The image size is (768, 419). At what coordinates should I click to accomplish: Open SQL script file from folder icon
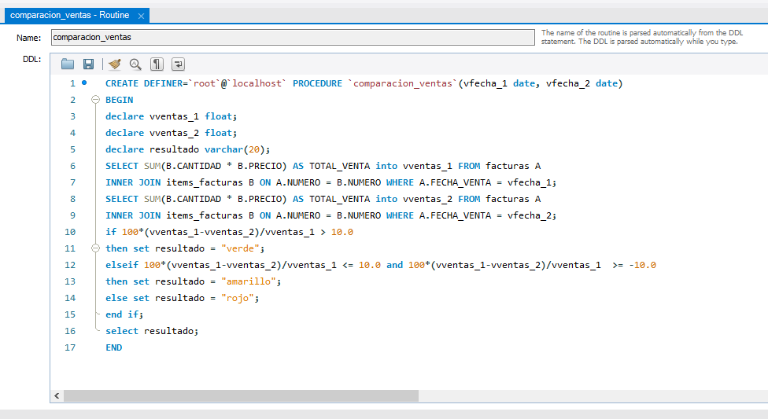(68, 64)
